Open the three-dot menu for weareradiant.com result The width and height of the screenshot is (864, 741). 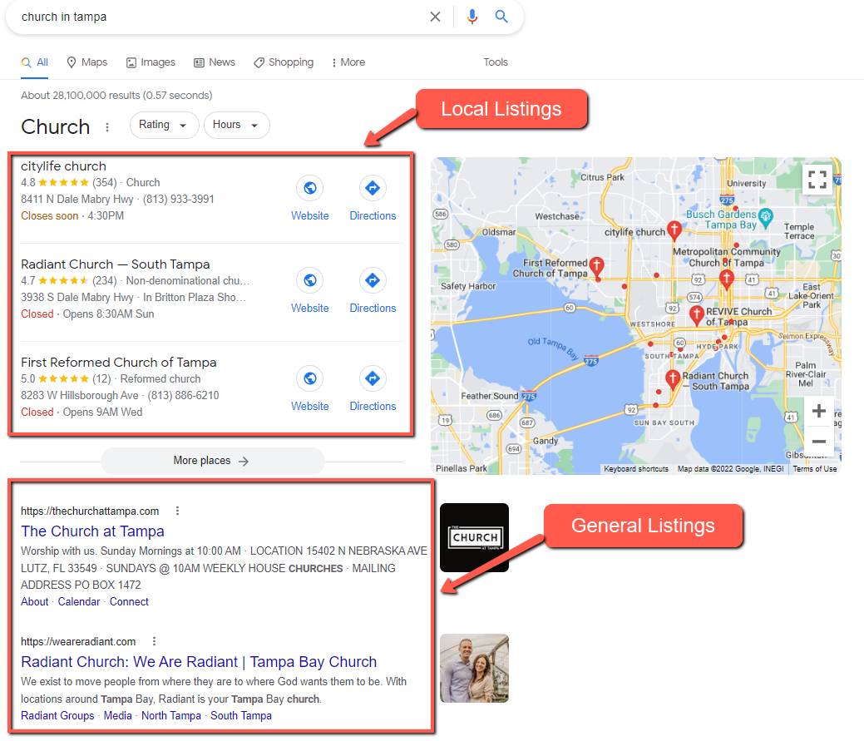tap(155, 641)
